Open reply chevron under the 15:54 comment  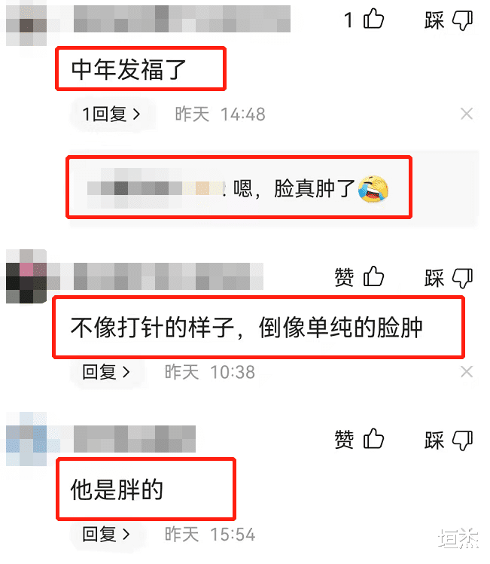tap(126, 534)
